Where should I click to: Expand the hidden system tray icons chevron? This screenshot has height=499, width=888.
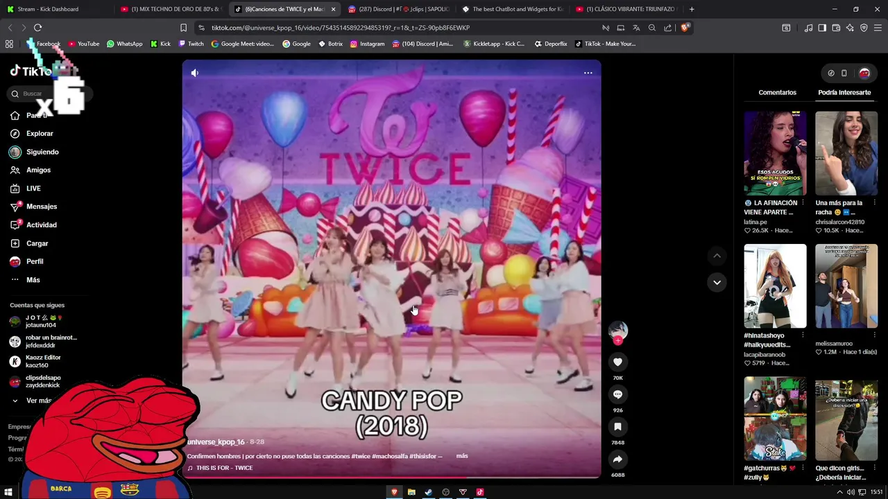839,492
